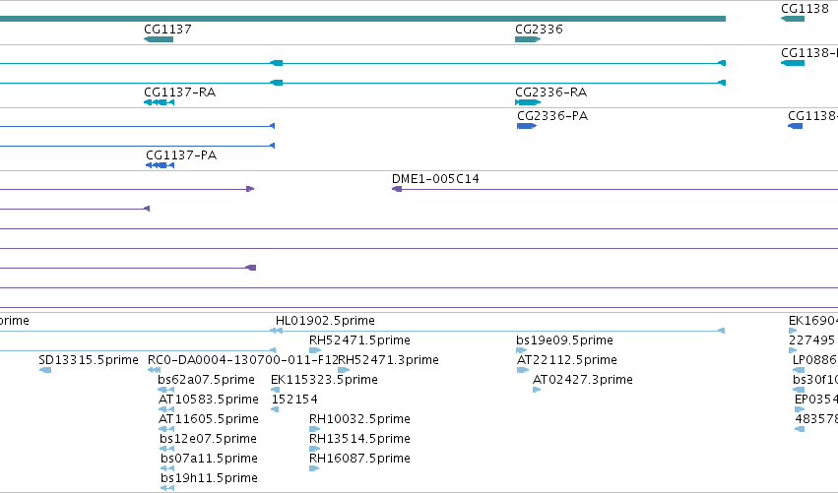Click the bs19e09.5prime label
The height and width of the screenshot is (493, 838).
[x=565, y=340]
